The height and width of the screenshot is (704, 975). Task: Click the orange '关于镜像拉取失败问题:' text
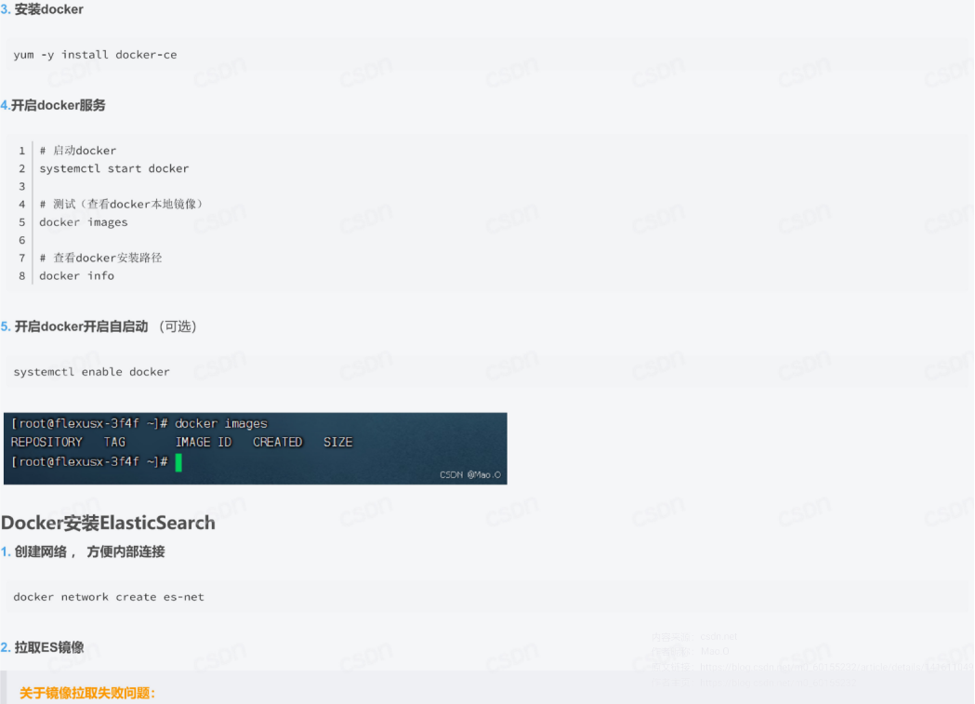[x=87, y=693]
